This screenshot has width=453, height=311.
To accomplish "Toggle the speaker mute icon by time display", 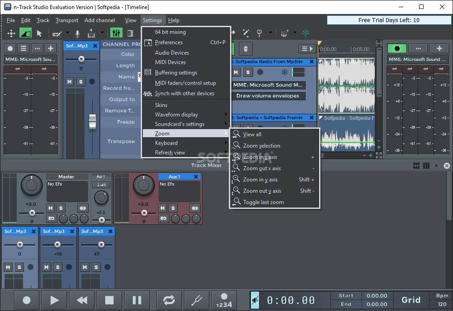I will [255, 300].
